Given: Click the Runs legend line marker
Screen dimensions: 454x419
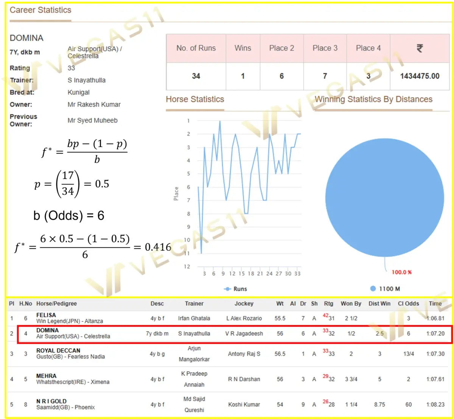Looking at the screenshot, I should tap(228, 289).
